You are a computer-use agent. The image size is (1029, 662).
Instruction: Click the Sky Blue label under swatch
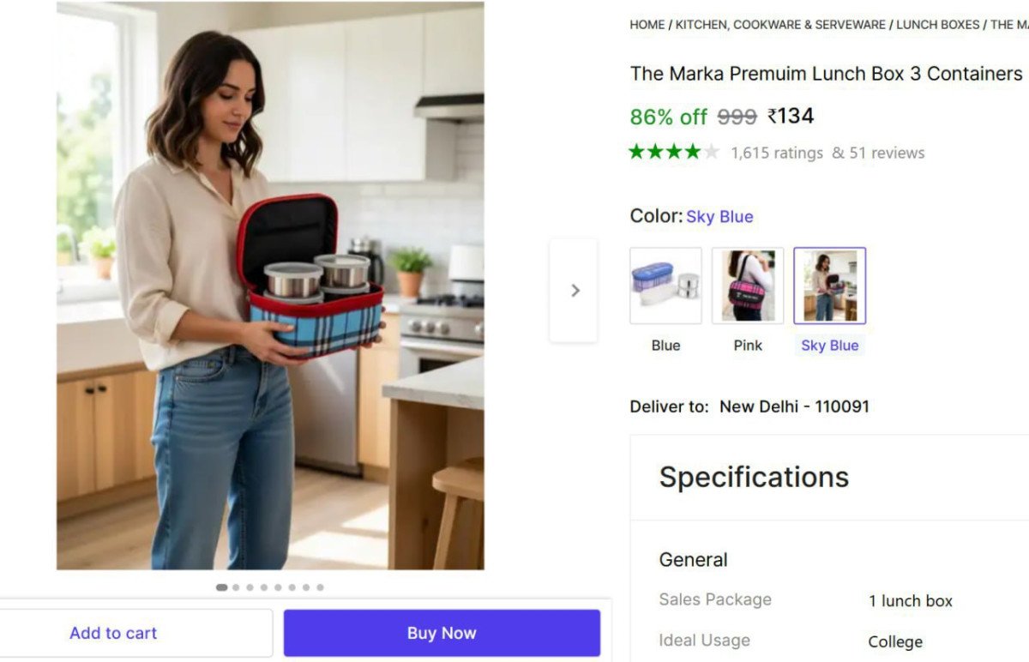(x=829, y=346)
